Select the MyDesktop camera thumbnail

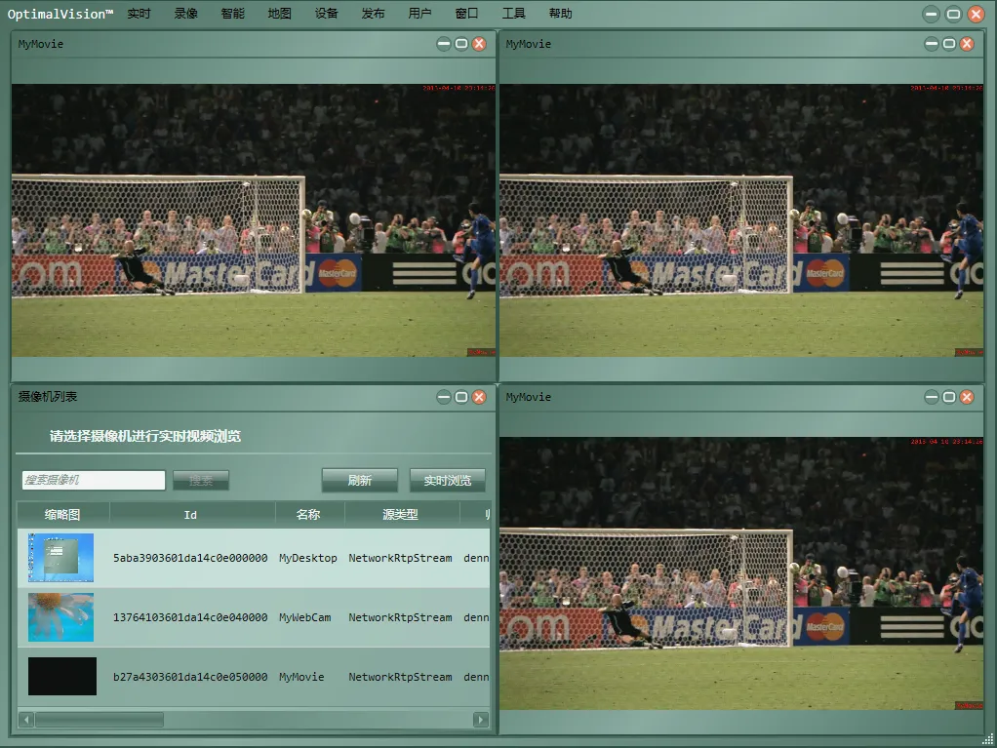(x=61, y=558)
